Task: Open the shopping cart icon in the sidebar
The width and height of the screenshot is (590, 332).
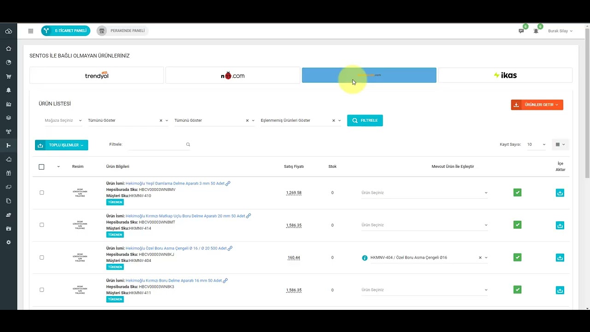Action: pyautogui.click(x=8, y=77)
